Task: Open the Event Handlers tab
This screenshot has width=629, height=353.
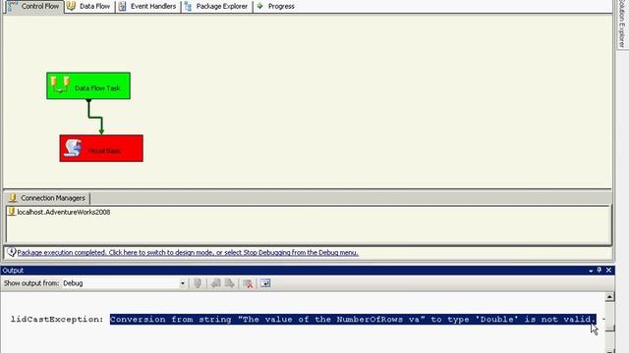Action: pos(147,7)
